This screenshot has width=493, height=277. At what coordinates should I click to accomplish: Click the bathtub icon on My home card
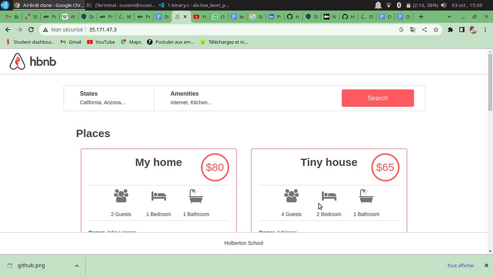coord(196,196)
